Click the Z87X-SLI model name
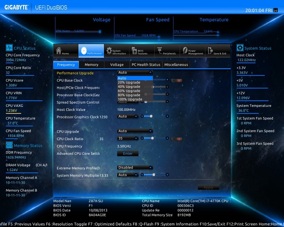This screenshot has height=227, width=284. click(x=96, y=201)
